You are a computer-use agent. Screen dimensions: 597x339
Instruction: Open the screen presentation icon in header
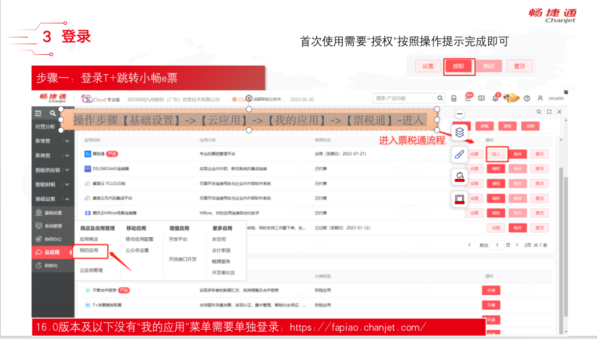[481, 98]
